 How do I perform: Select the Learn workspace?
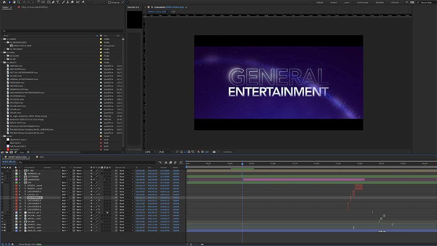tap(347, 2)
